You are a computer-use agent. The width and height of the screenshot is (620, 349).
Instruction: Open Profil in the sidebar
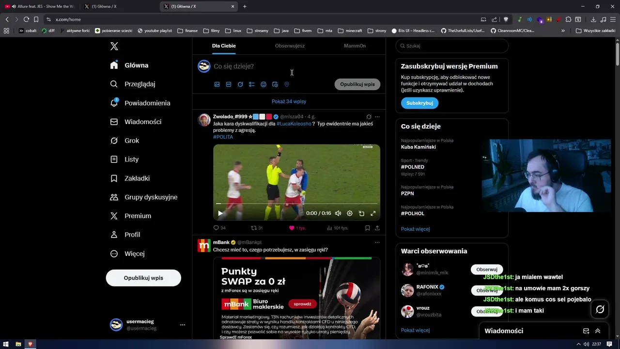click(x=125, y=235)
